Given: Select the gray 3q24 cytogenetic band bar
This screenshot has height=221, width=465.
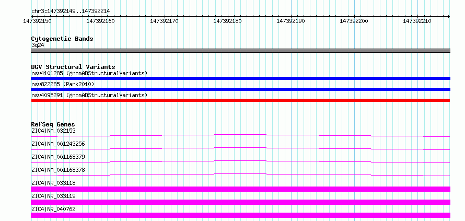Looking at the screenshot, I should 240,51.
